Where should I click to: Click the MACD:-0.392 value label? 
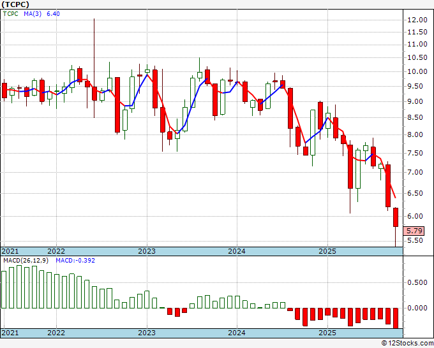click(x=75, y=261)
